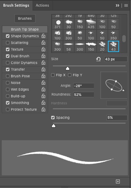
Task: Click the Spacing field showing 5%
Action: click(x=117, y=118)
